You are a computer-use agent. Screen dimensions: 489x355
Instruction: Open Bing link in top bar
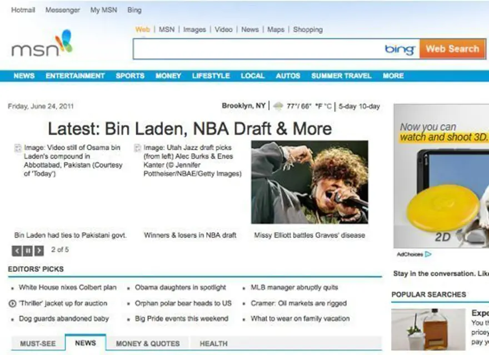pyautogui.click(x=134, y=10)
